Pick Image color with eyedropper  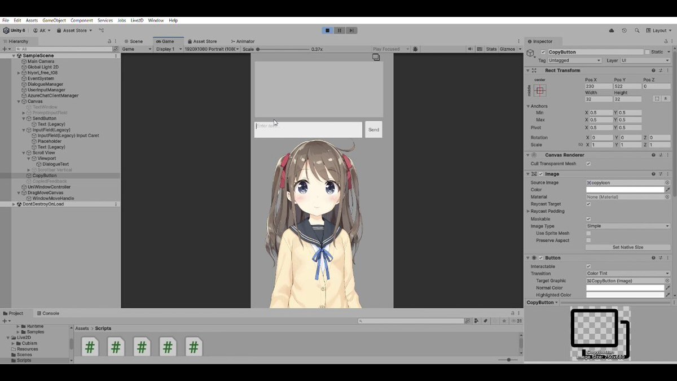(x=668, y=190)
